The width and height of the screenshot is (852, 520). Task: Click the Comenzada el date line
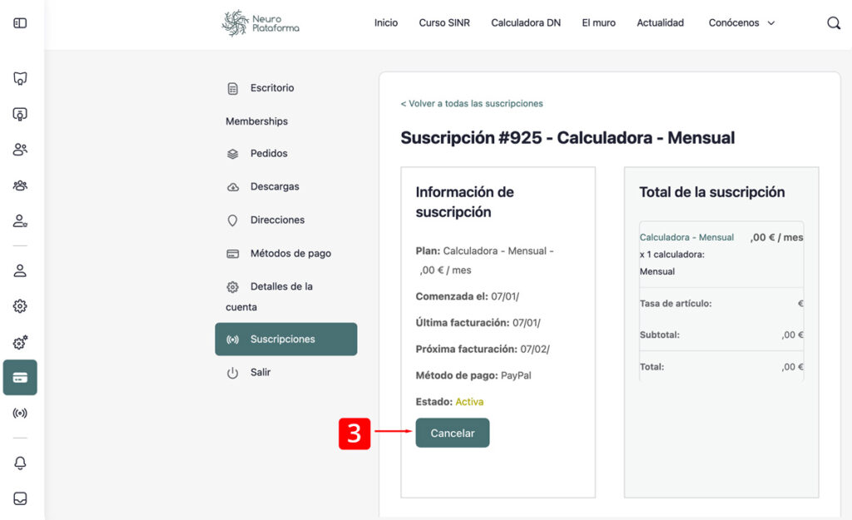[x=468, y=297]
